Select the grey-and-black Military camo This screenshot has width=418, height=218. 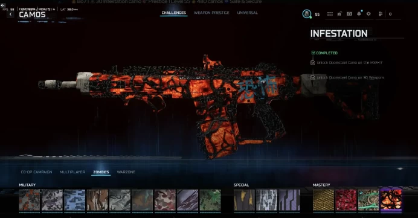52,200
